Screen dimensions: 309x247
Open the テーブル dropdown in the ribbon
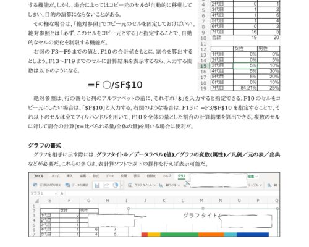[255, 185]
